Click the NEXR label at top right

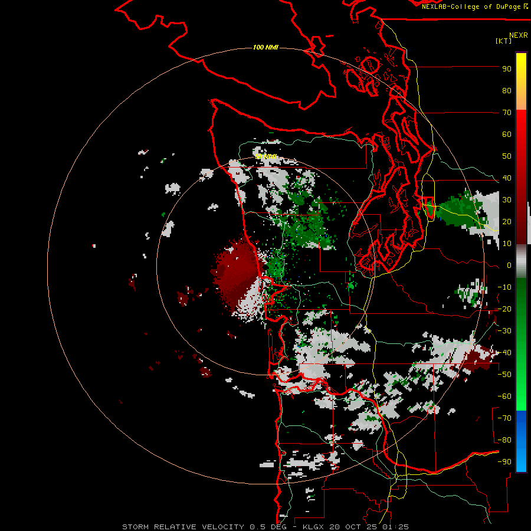pos(519,35)
